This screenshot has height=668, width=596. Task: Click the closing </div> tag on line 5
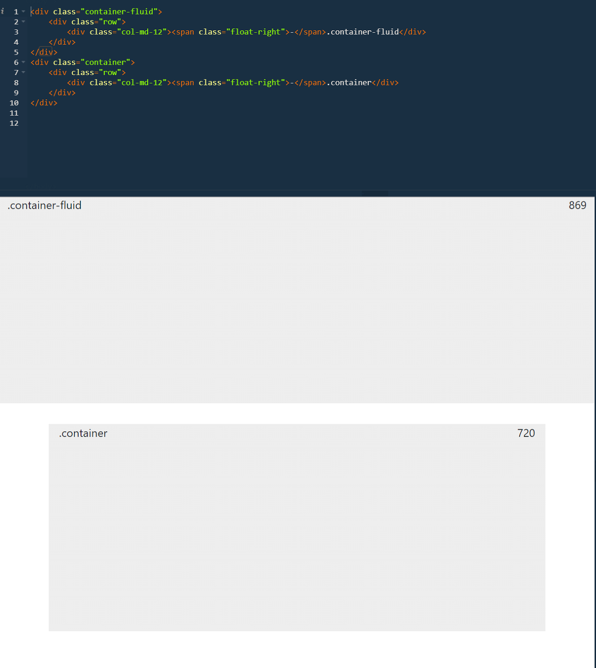44,52
